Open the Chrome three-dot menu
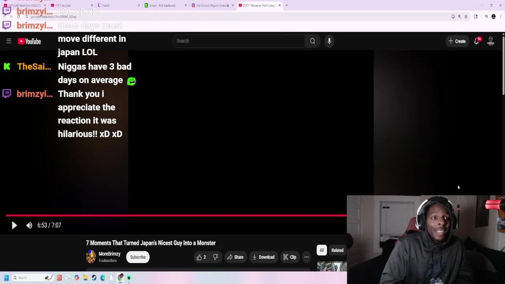This screenshot has height=284, width=505. [501, 17]
